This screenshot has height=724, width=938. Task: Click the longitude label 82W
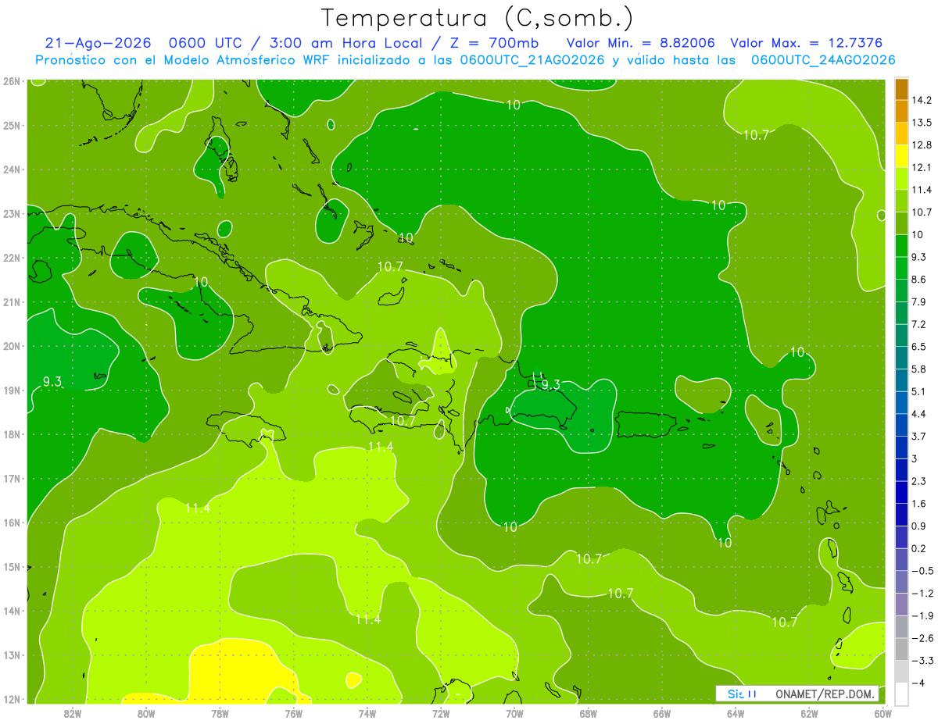(x=73, y=713)
